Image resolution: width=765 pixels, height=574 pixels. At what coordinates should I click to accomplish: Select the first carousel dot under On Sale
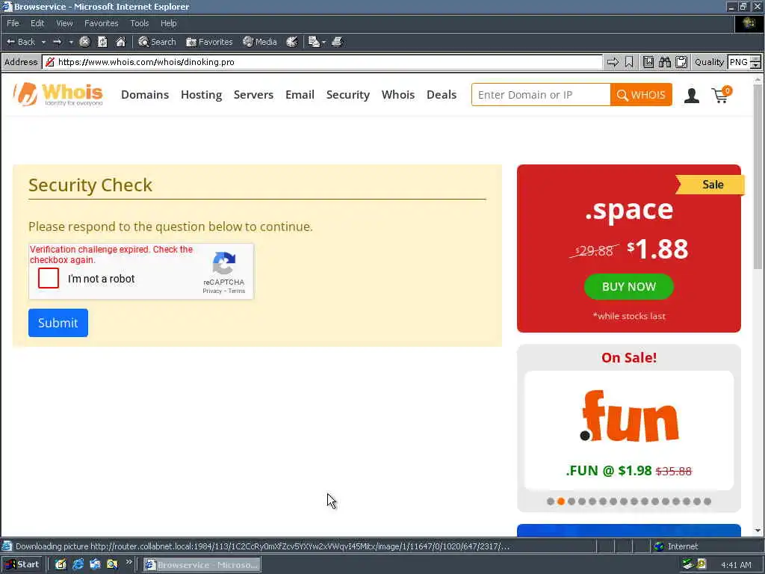pos(551,502)
